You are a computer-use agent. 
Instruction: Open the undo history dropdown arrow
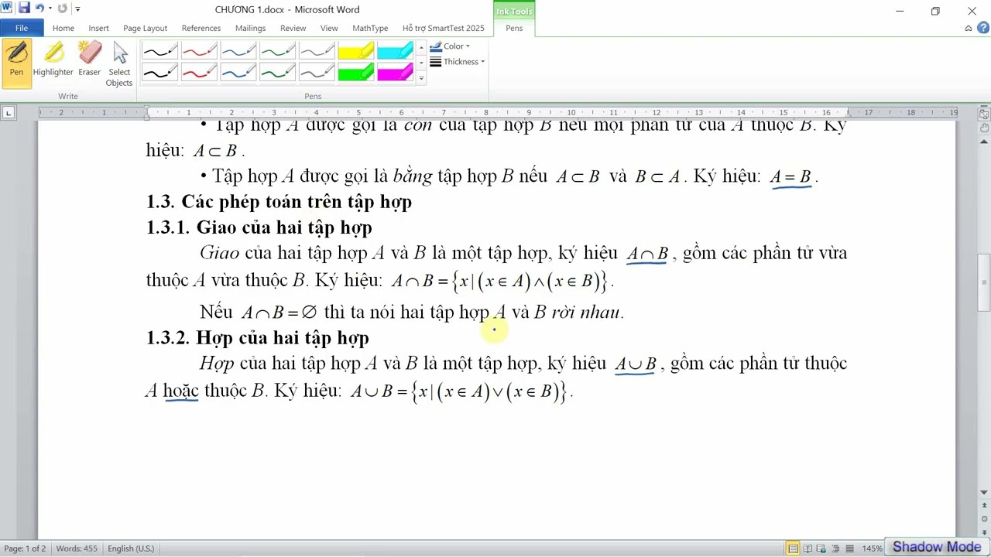point(50,9)
